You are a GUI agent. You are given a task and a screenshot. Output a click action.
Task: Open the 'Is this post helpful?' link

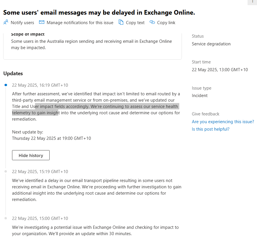(x=211, y=129)
